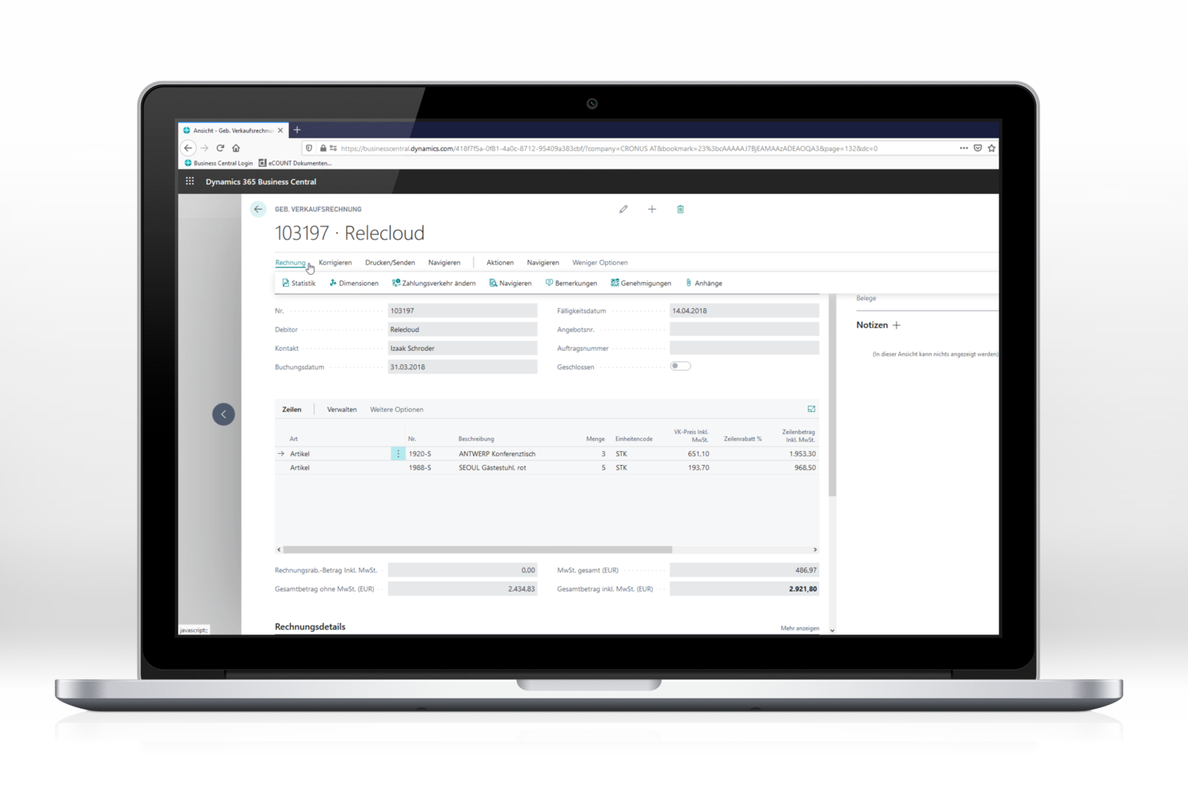Click the browser back button
Viewport: 1188px width, 792px height.
(x=188, y=148)
